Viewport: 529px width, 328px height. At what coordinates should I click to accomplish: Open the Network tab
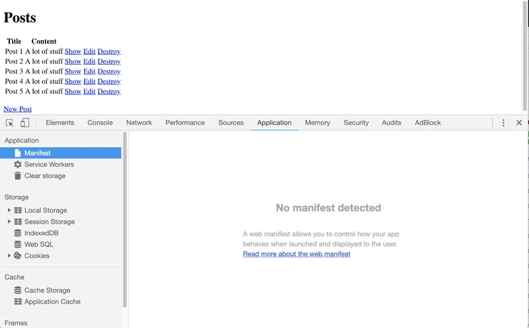139,123
